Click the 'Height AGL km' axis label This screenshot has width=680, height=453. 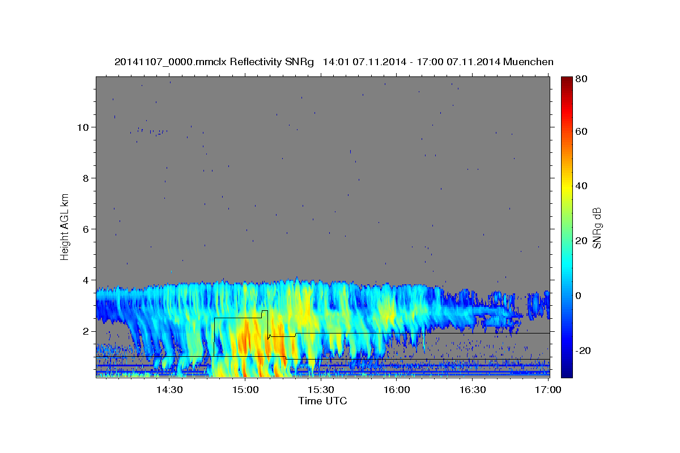pos(65,227)
